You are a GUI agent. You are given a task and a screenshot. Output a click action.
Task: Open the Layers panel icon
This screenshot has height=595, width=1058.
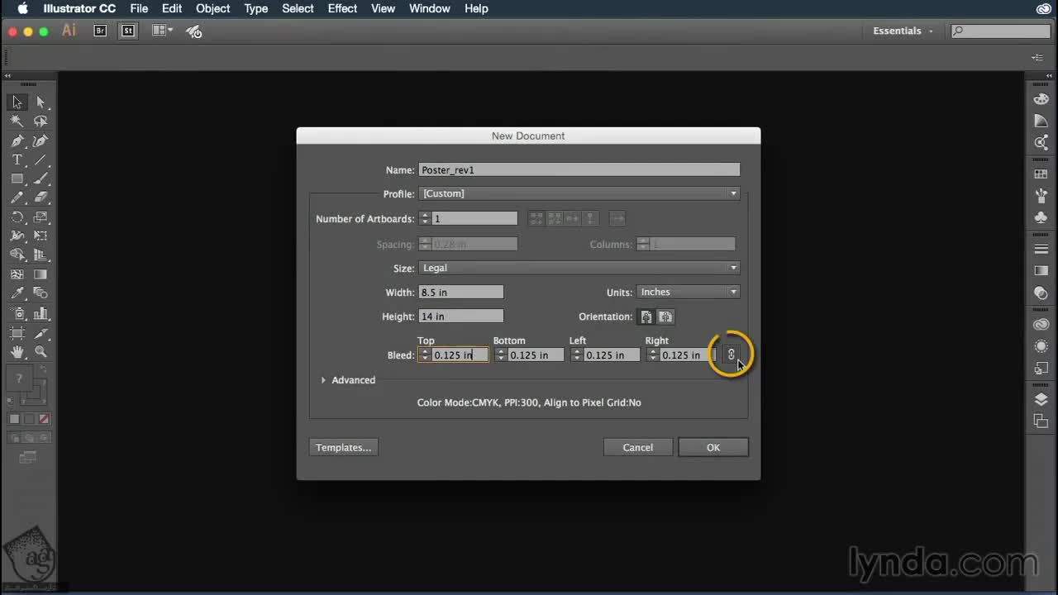pyautogui.click(x=1041, y=400)
